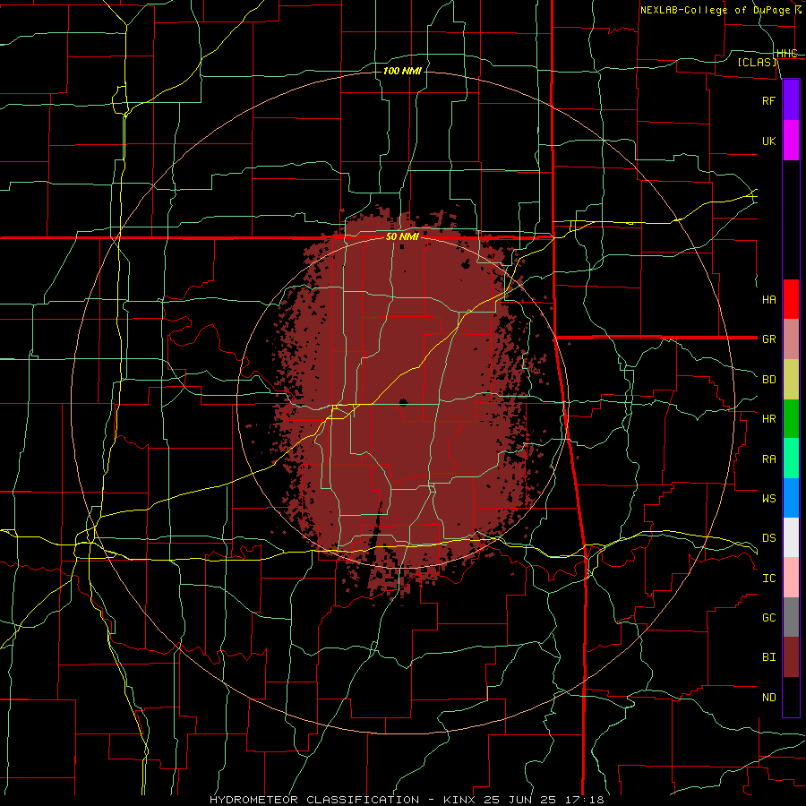
Task: Pick the RA light green swatch
Action: 791,459
